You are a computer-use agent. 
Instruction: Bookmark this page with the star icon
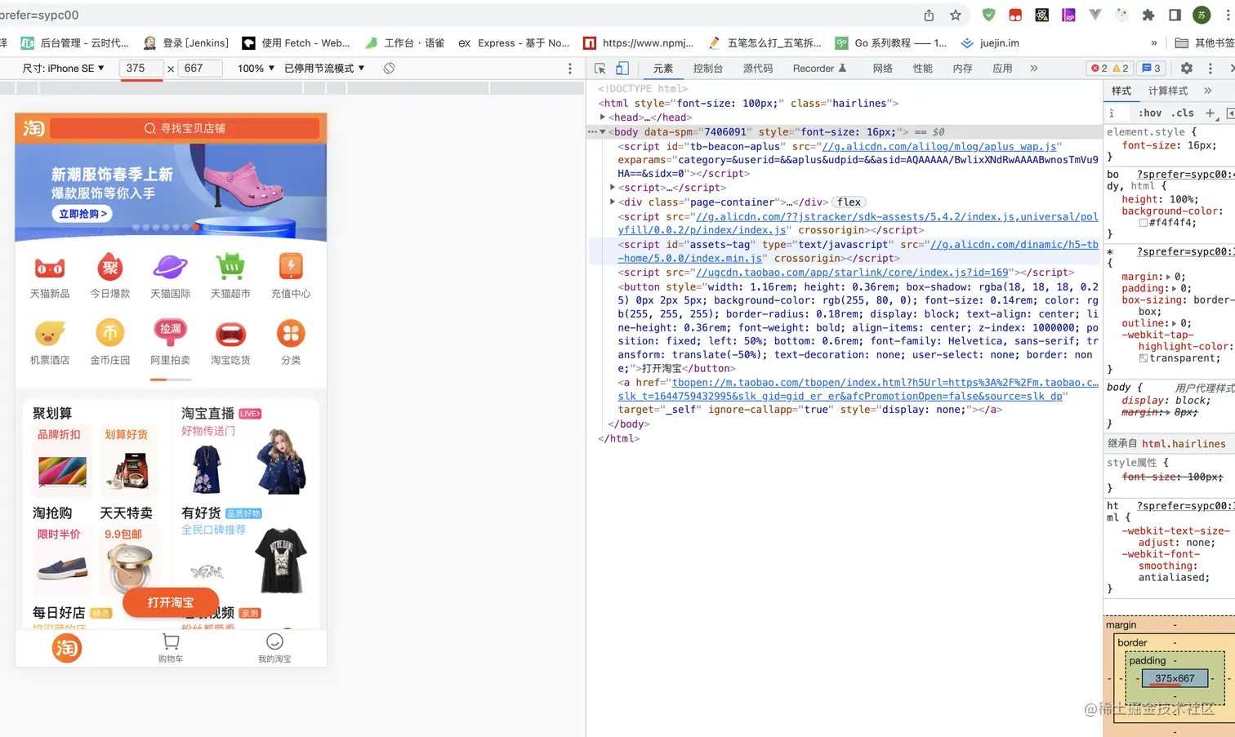[956, 16]
